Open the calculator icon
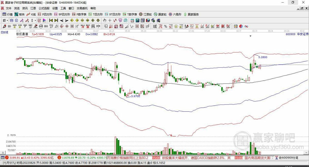The height and width of the screenshot is (167, 309). coord(137,20)
